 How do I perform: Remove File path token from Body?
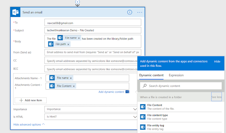click(x=68, y=44)
